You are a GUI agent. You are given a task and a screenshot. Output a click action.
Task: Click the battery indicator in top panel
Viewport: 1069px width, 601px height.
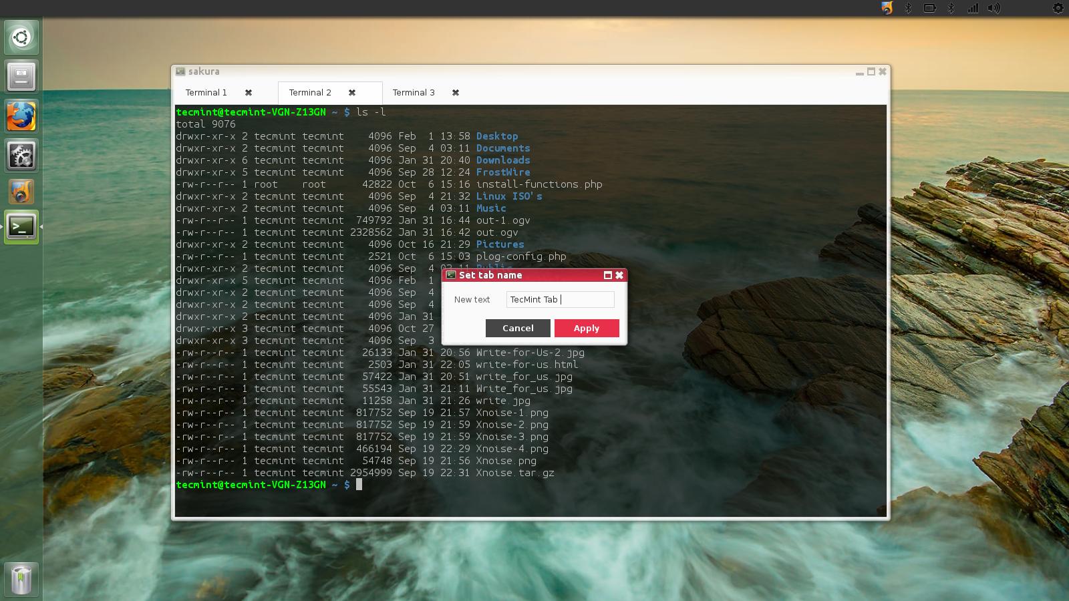tap(929, 8)
